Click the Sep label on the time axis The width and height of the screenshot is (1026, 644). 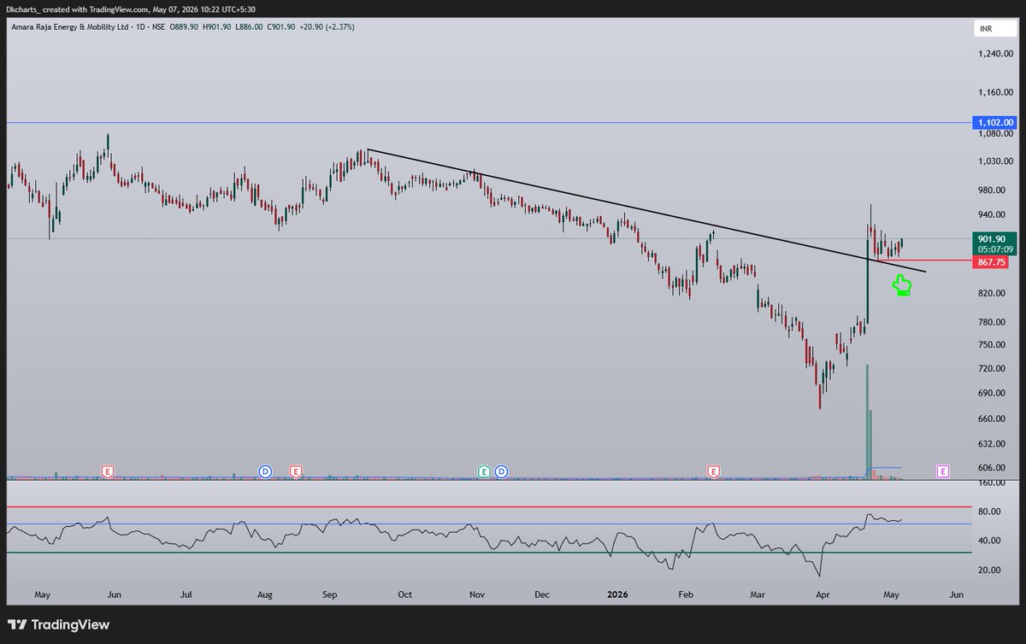pos(332,594)
